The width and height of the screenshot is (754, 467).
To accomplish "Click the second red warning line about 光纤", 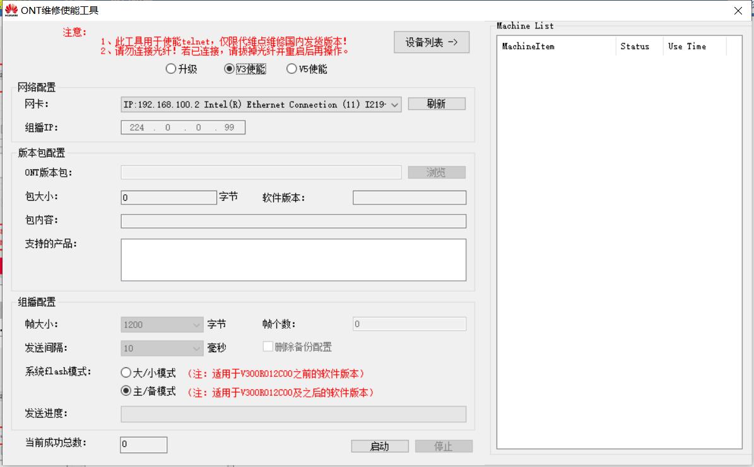I will 225,51.
